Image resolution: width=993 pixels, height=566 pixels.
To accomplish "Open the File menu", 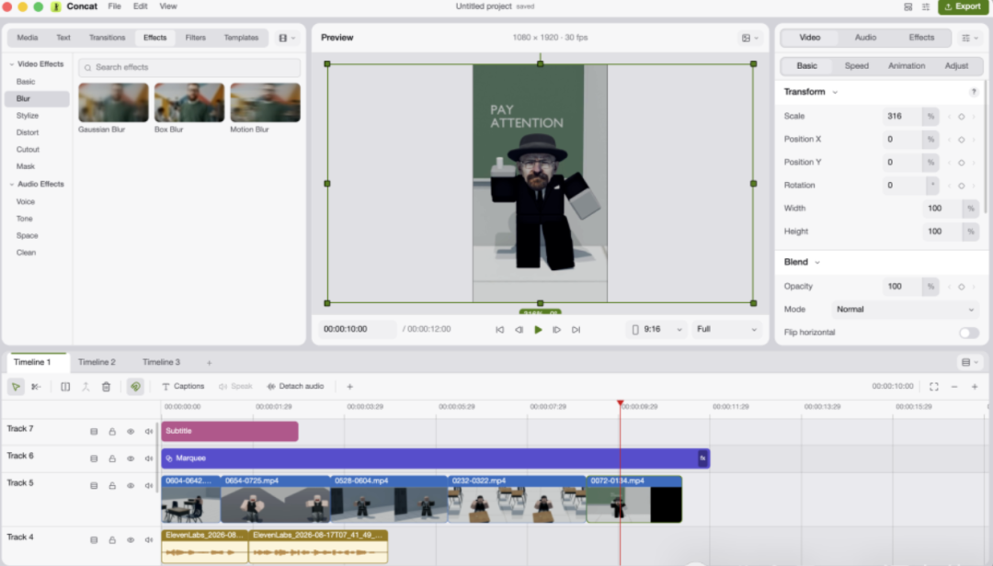I will coord(115,6).
